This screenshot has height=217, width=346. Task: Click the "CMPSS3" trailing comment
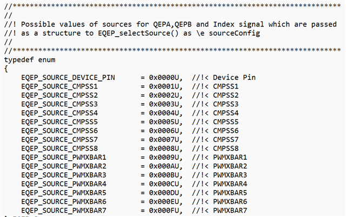coord(225,104)
